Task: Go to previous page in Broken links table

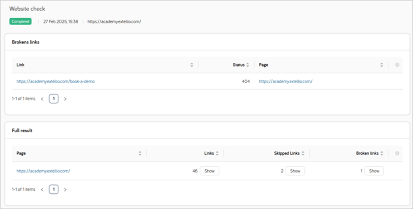Action: (42, 99)
